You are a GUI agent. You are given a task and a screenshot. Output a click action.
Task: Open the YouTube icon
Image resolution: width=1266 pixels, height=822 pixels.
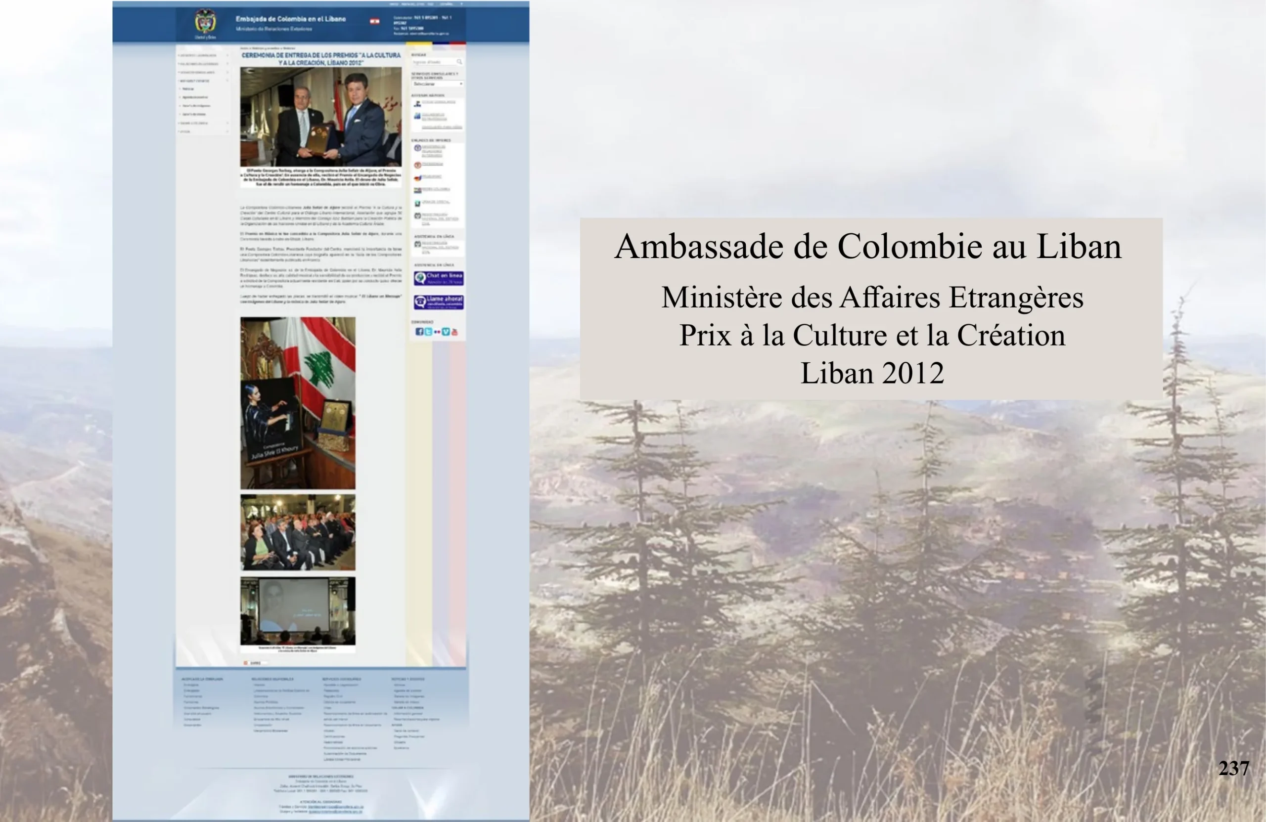pyautogui.click(x=454, y=332)
